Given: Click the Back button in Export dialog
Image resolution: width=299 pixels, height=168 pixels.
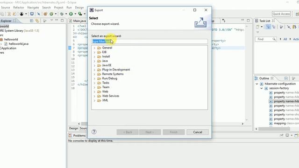Looking at the screenshot, I should tap(128, 132).
